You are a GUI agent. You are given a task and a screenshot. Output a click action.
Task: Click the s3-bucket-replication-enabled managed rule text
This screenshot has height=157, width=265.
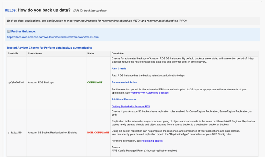pyautogui.click(x=160, y=151)
